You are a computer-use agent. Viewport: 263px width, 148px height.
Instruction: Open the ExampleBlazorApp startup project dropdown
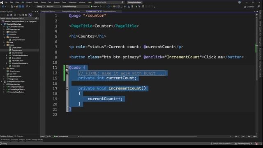(76, 7)
